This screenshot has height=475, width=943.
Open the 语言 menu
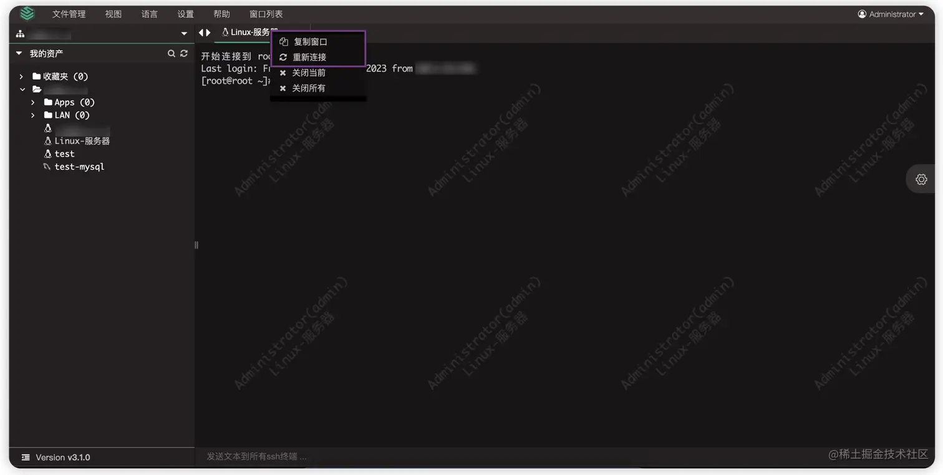[x=150, y=14]
